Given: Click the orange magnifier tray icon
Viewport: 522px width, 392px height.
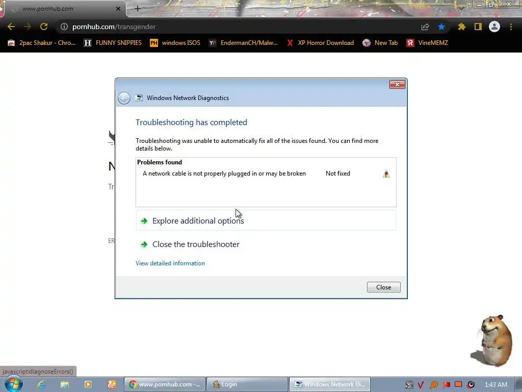Looking at the screenshot, I should coord(433,385).
